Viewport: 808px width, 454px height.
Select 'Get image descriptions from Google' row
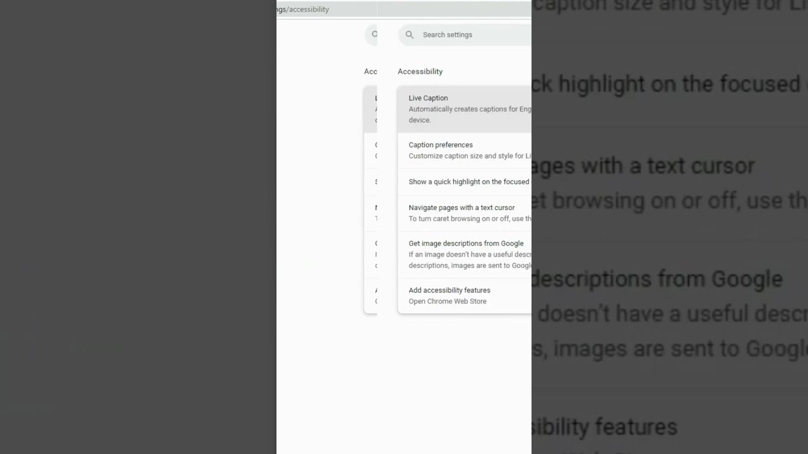point(465,254)
